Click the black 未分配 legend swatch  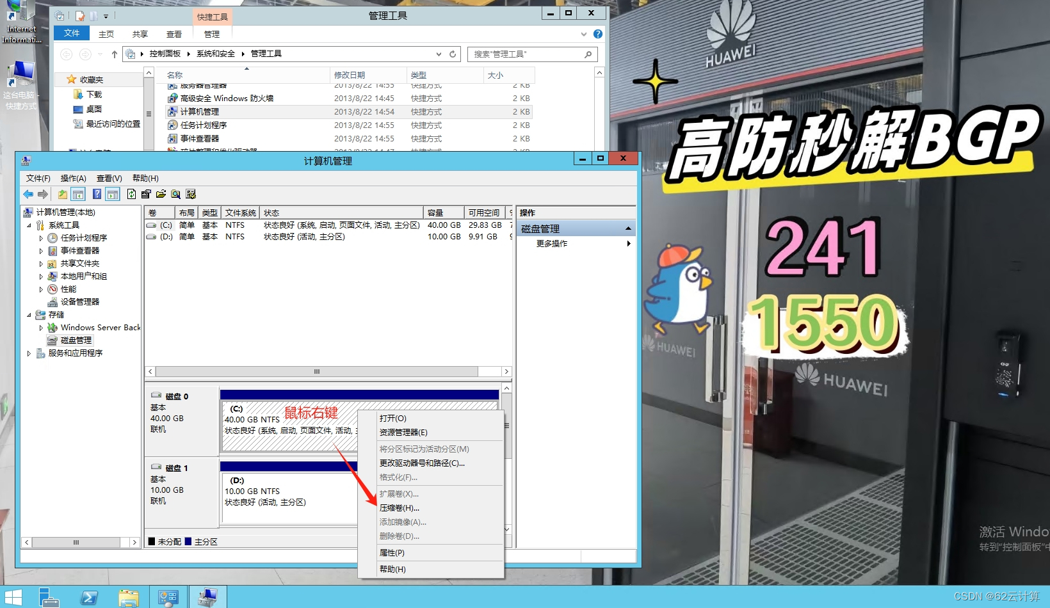[x=152, y=541]
